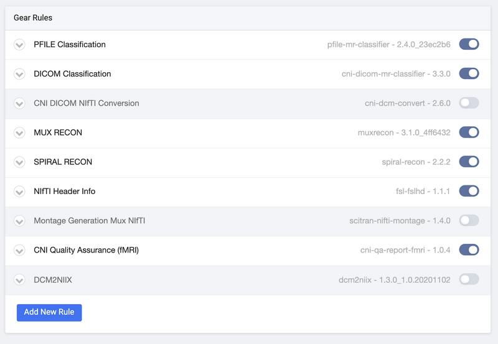The height and width of the screenshot is (344, 498).
Task: Expand the CNI Quality Assurance (fMRI) chevron
Action: point(19,251)
